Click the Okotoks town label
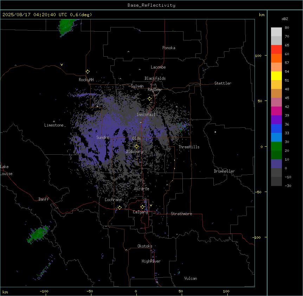303x296 pixels. pos(145,246)
